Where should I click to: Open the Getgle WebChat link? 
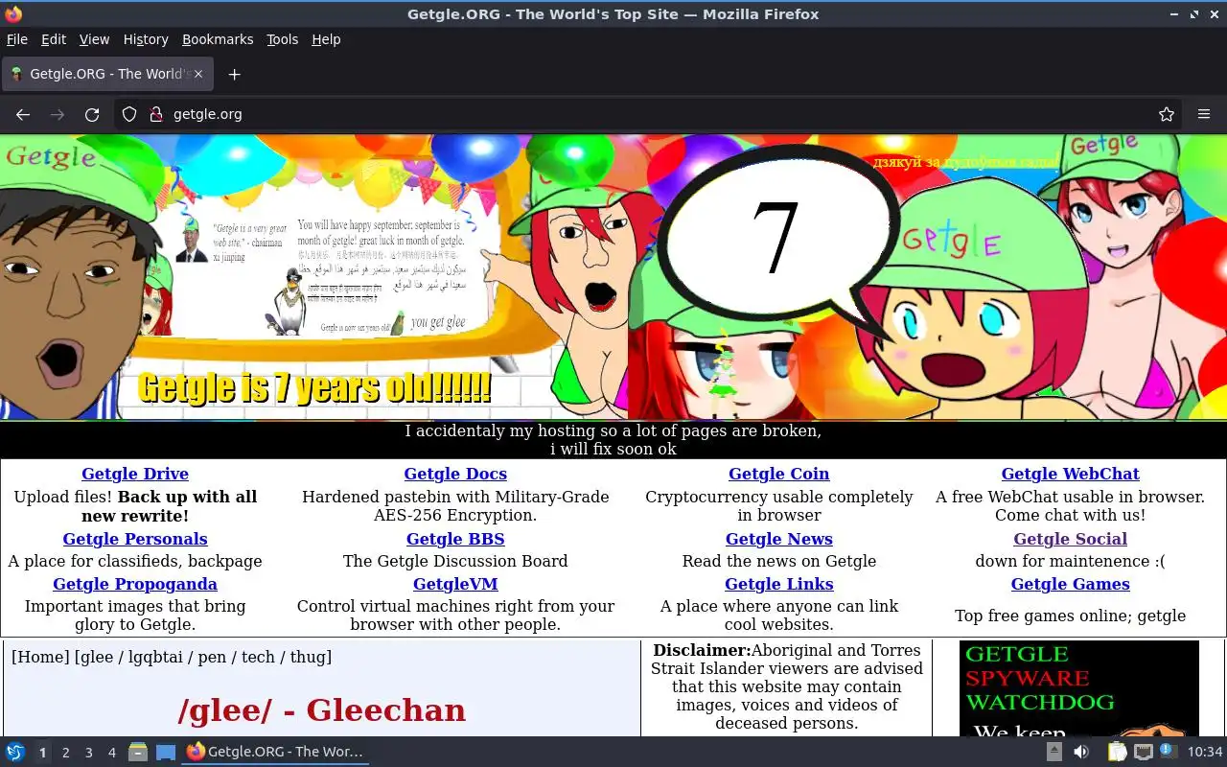1070,474
